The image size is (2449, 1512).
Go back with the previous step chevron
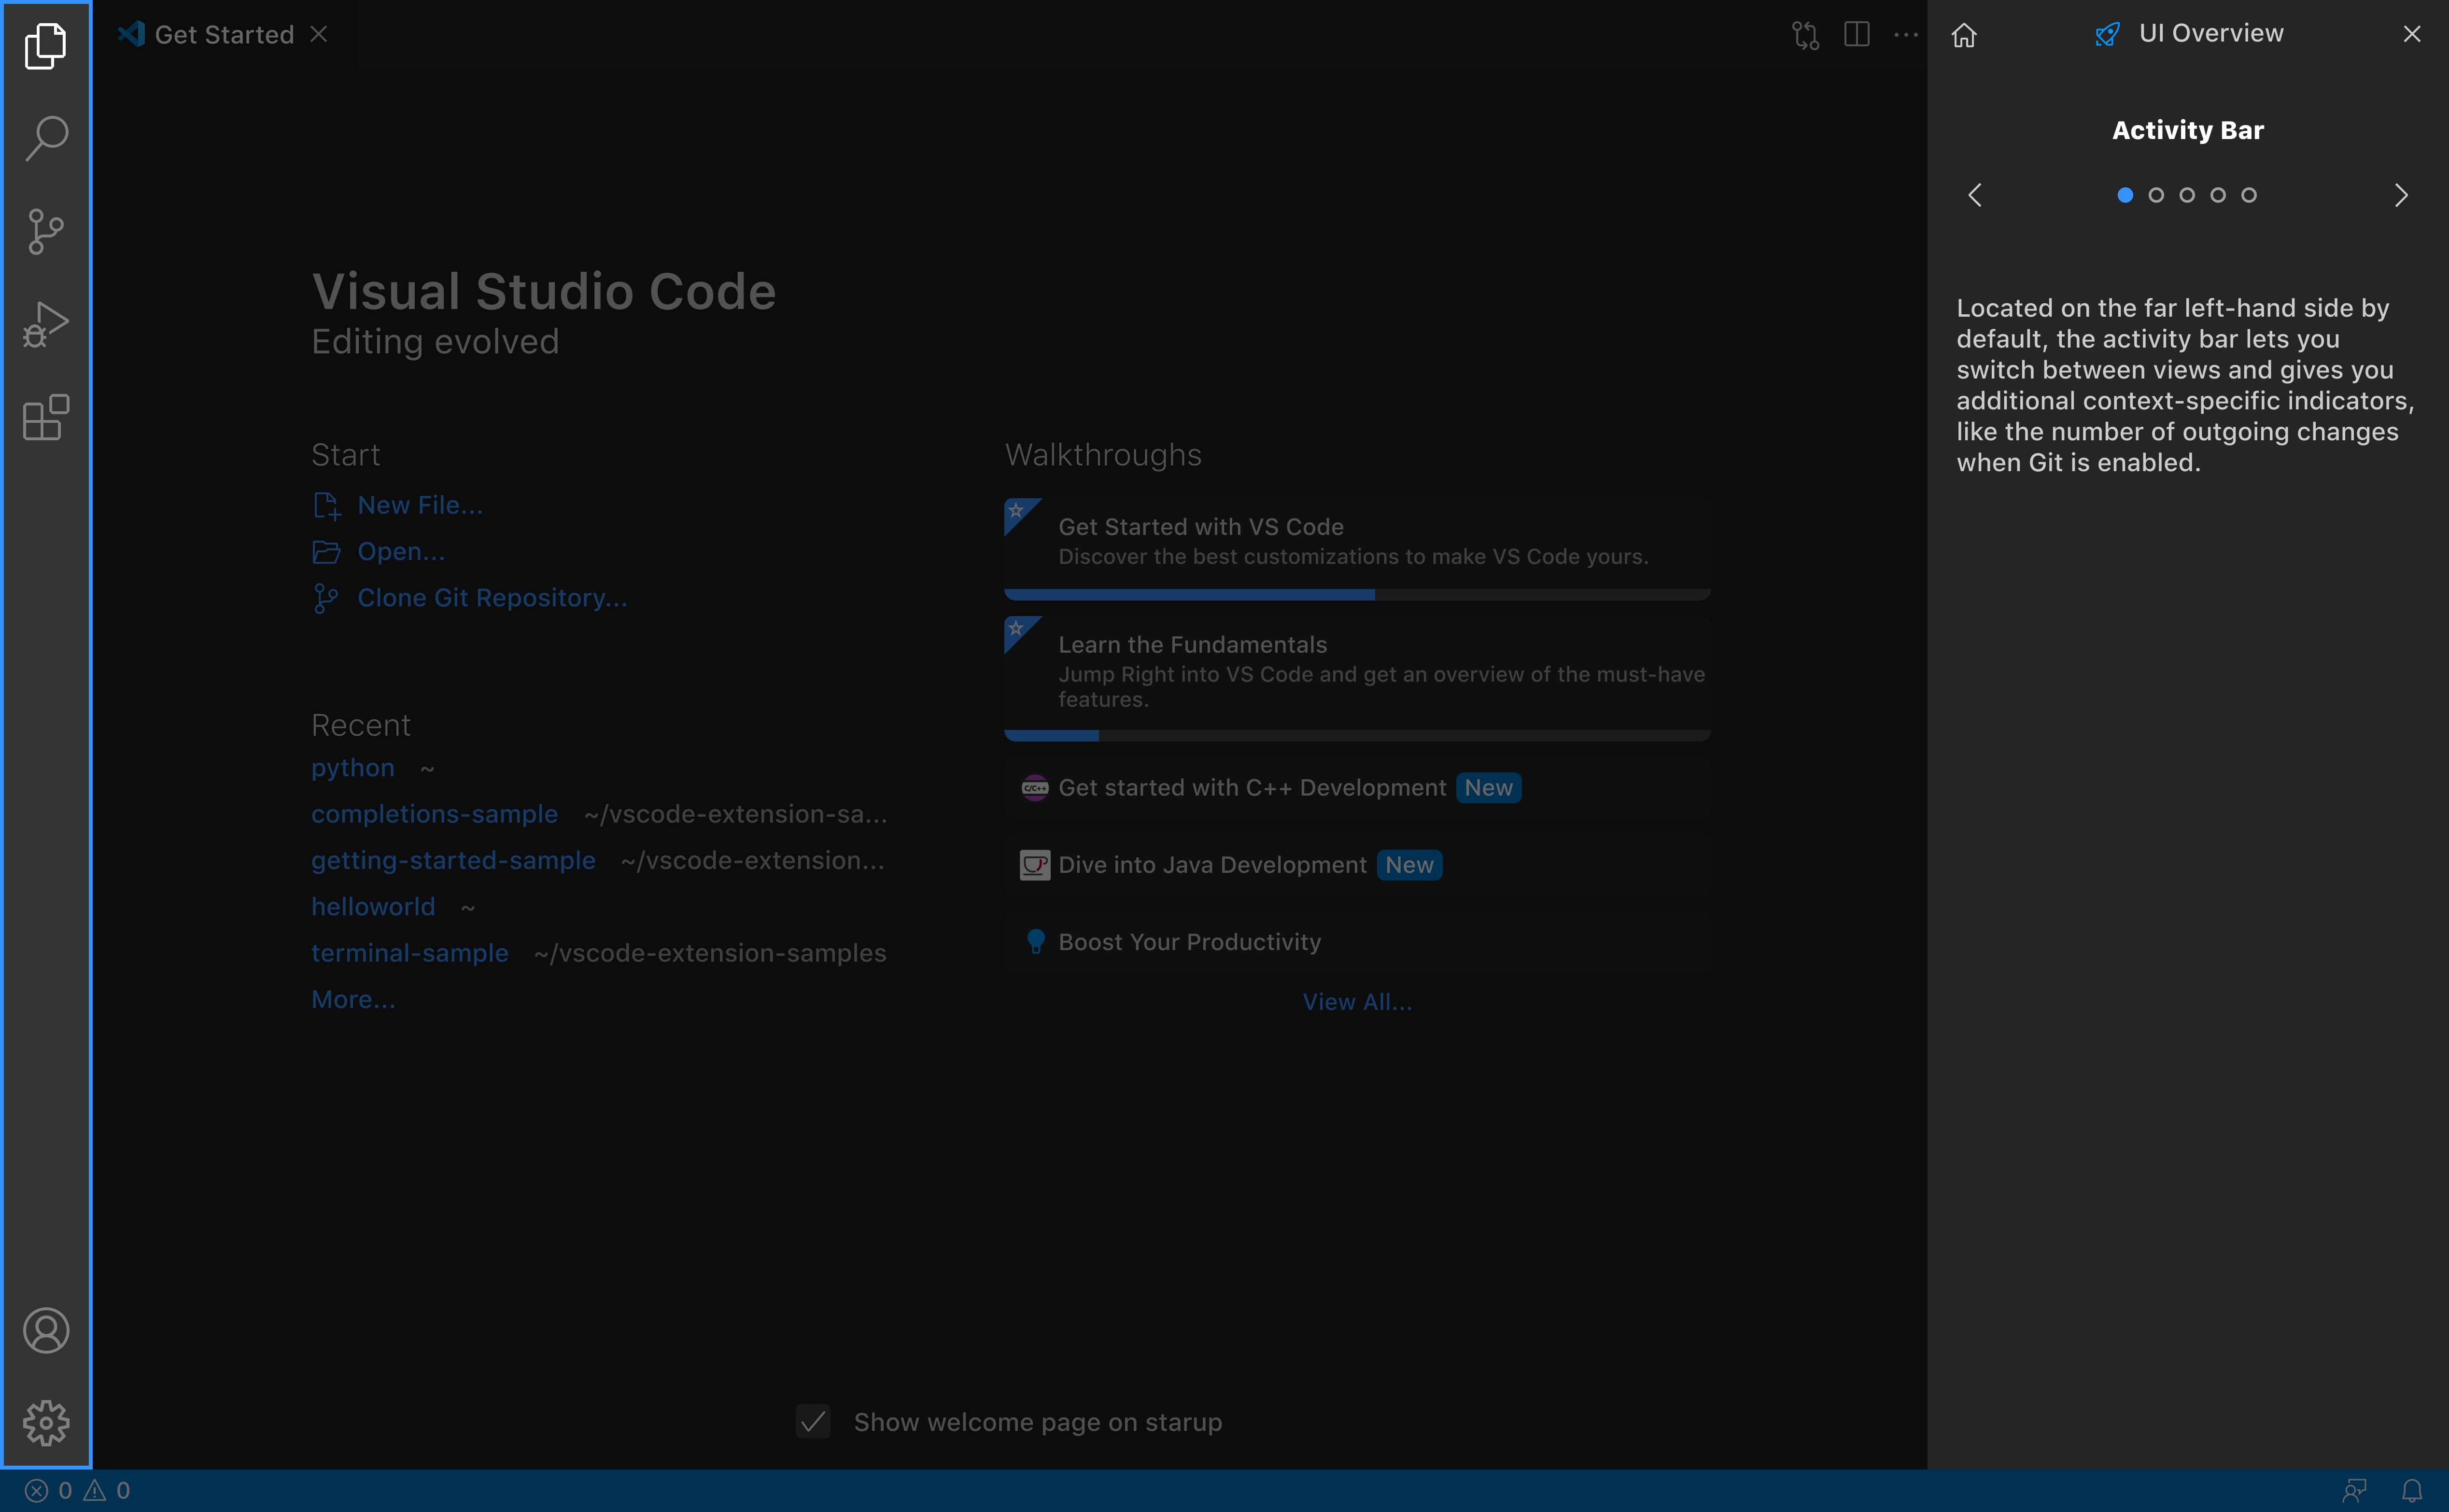pos(1976,195)
